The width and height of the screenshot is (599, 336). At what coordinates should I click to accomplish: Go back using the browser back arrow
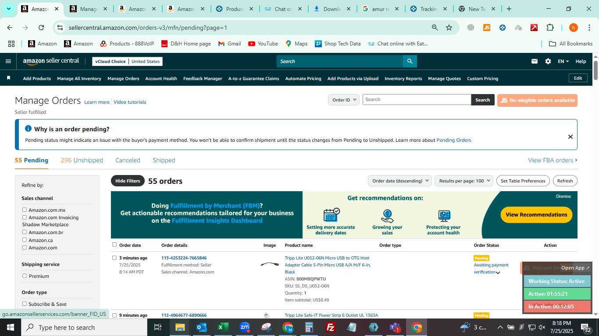[10, 28]
